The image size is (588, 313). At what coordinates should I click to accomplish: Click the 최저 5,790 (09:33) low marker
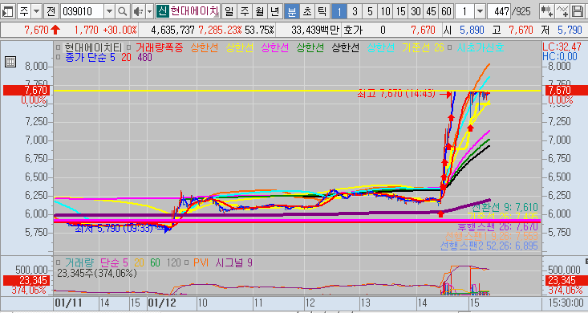(114, 228)
